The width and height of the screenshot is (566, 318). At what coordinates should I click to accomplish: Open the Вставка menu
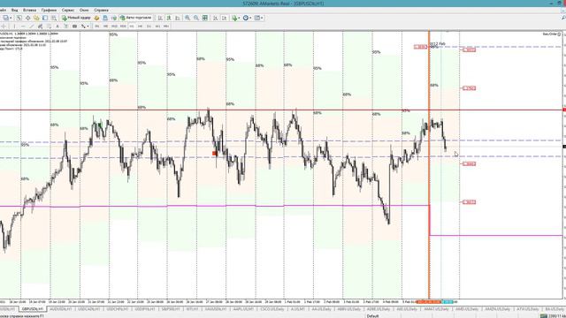[29, 10]
